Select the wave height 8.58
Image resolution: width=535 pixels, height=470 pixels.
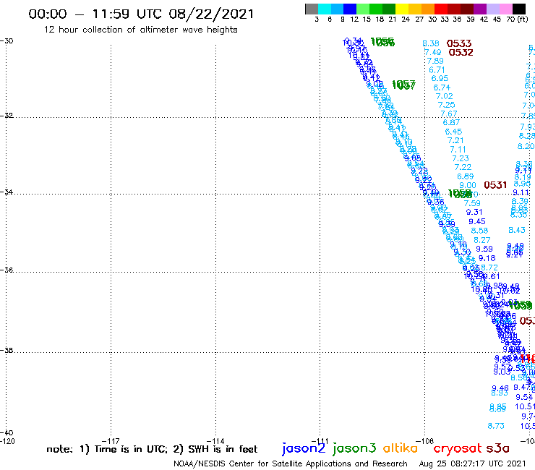(479, 231)
